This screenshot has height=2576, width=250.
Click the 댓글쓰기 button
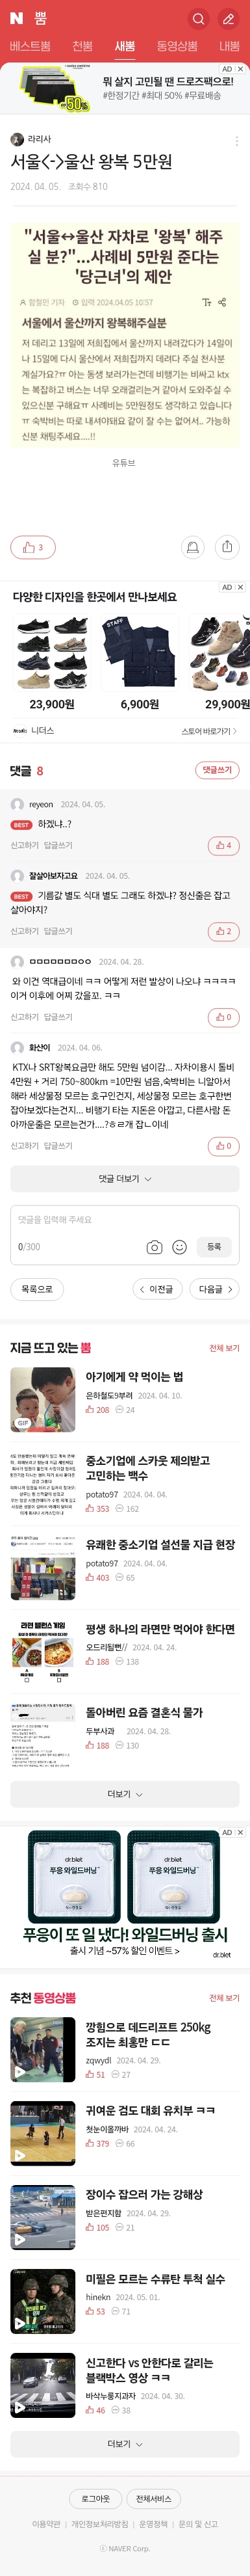217,770
